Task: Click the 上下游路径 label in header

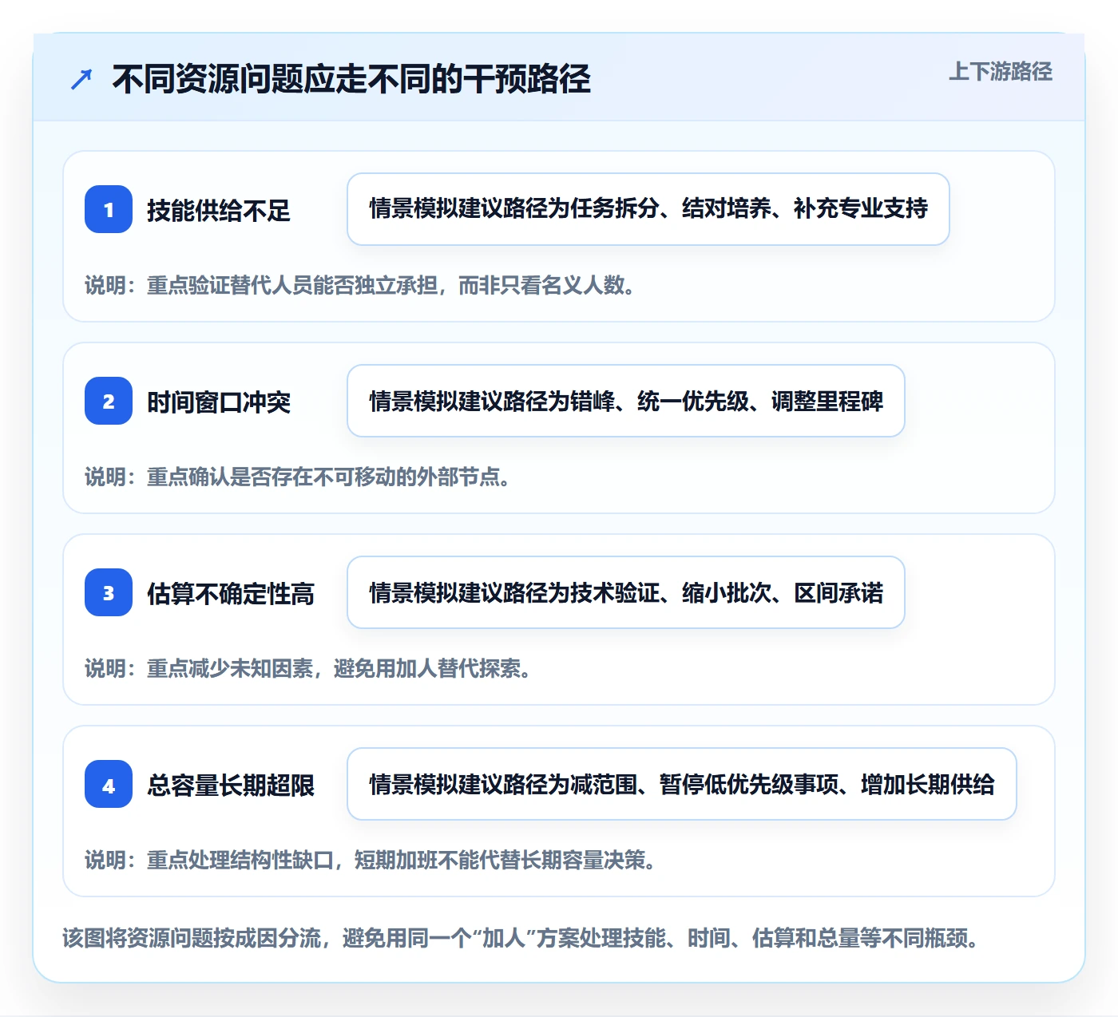Action: pos(1001,72)
